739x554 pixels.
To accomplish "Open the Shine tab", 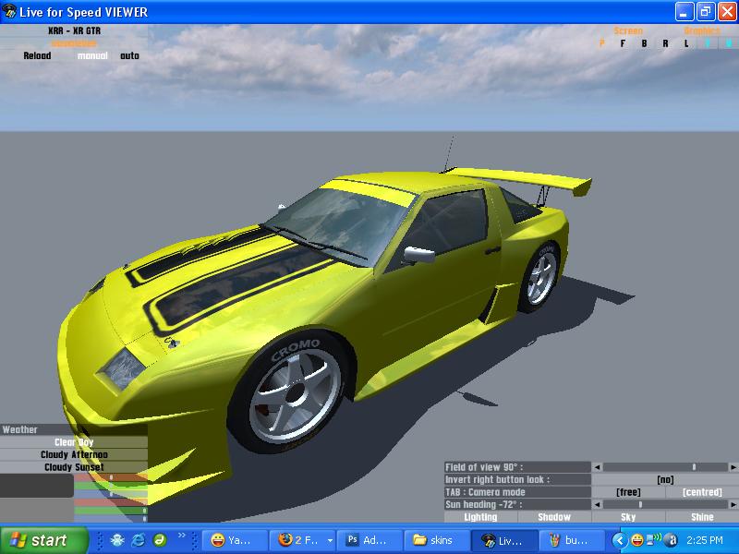I will pos(702,517).
